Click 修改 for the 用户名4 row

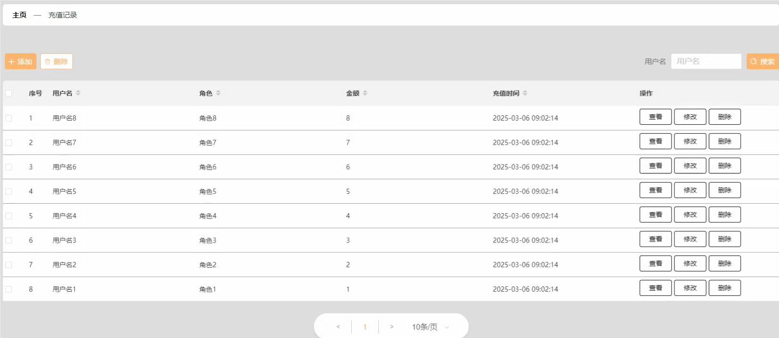click(690, 215)
